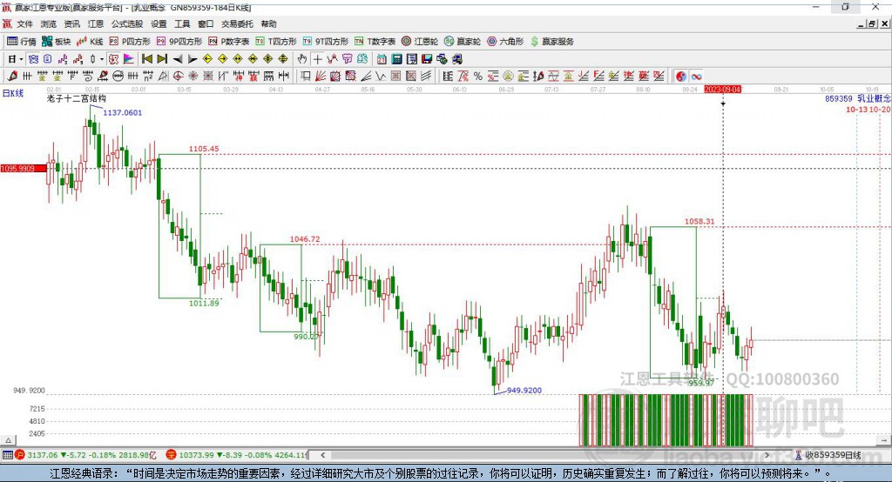Open the P四方形 tool
The width and height of the screenshot is (892, 482).
130,42
